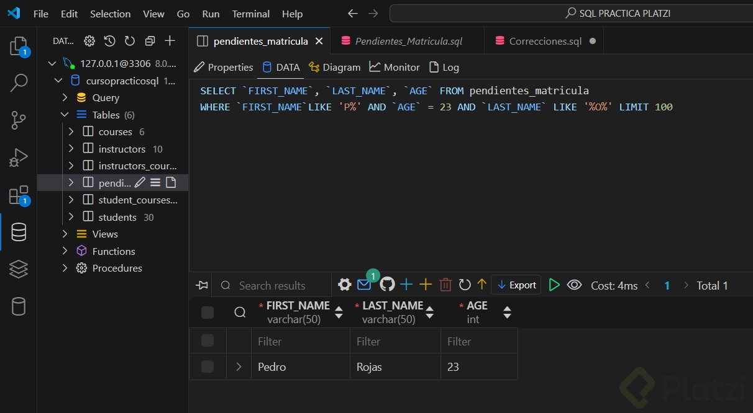753x413 pixels.
Task: Click the Export button
Action: [516, 285]
